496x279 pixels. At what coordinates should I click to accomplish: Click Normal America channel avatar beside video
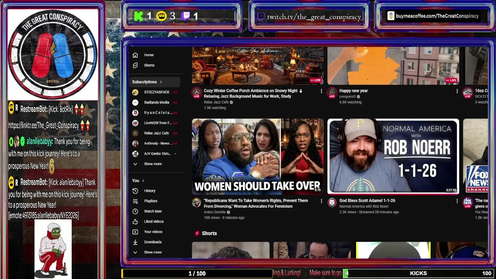click(332, 202)
